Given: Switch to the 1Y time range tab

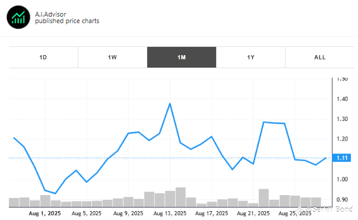Looking at the screenshot, I should point(251,57).
